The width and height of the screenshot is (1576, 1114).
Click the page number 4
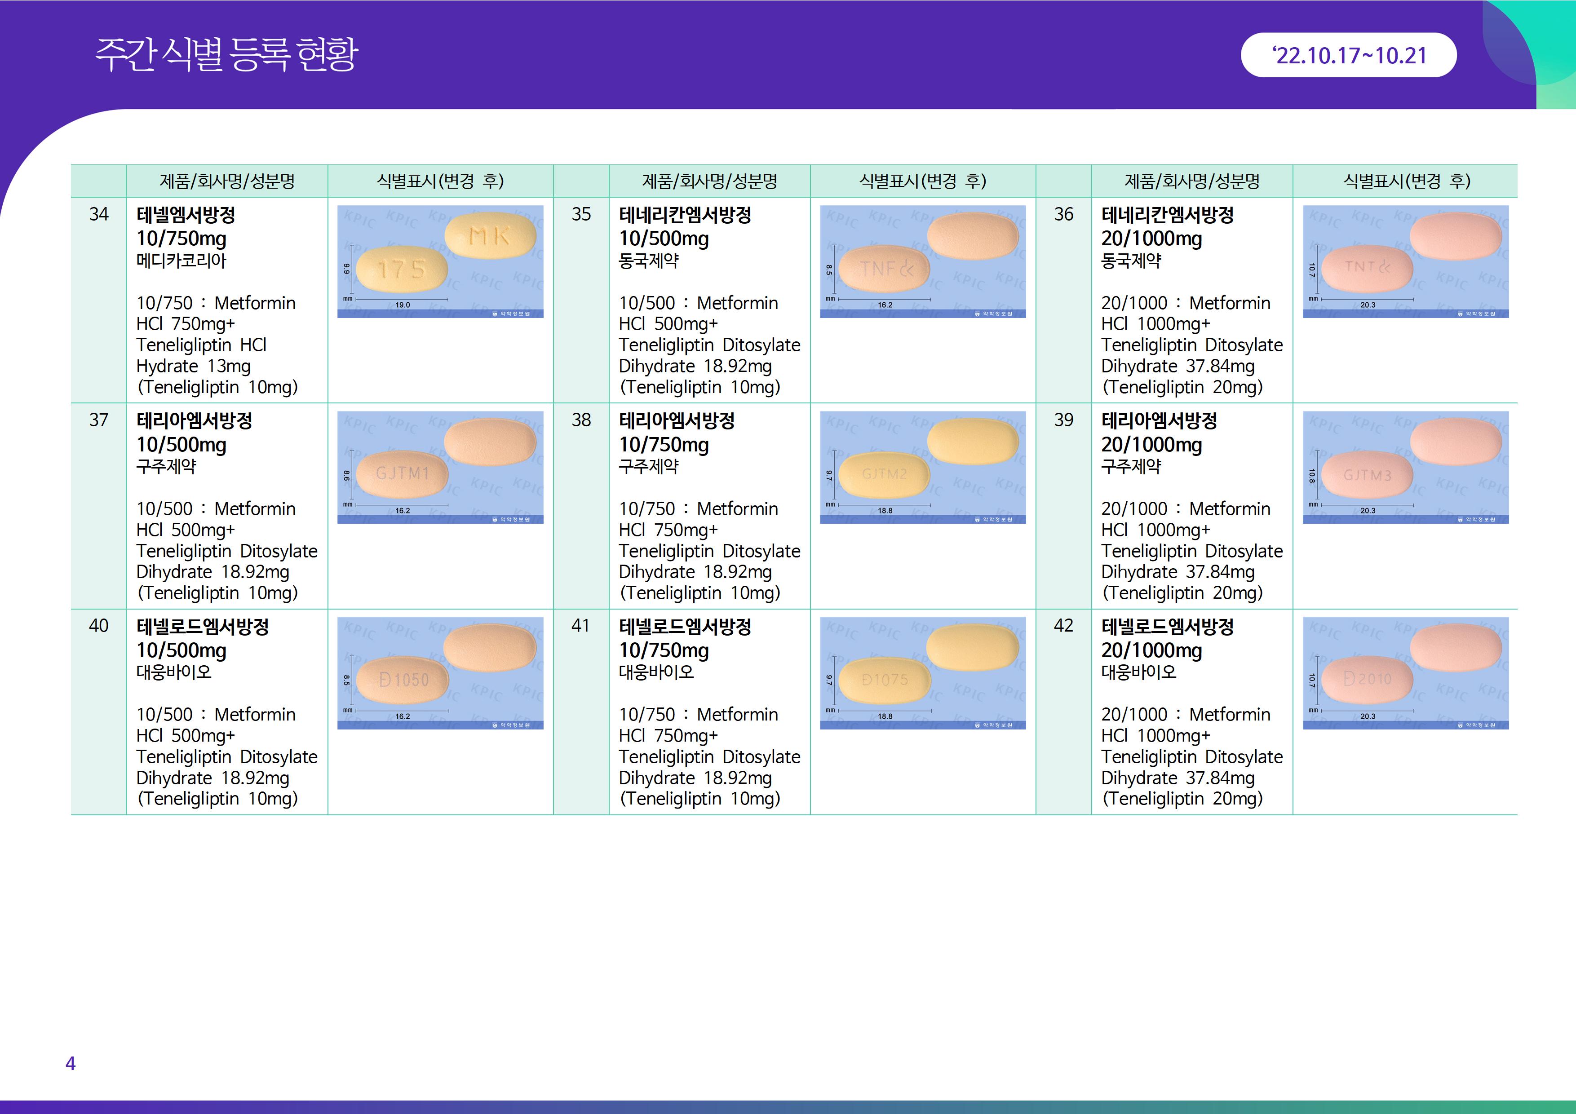click(x=70, y=1063)
